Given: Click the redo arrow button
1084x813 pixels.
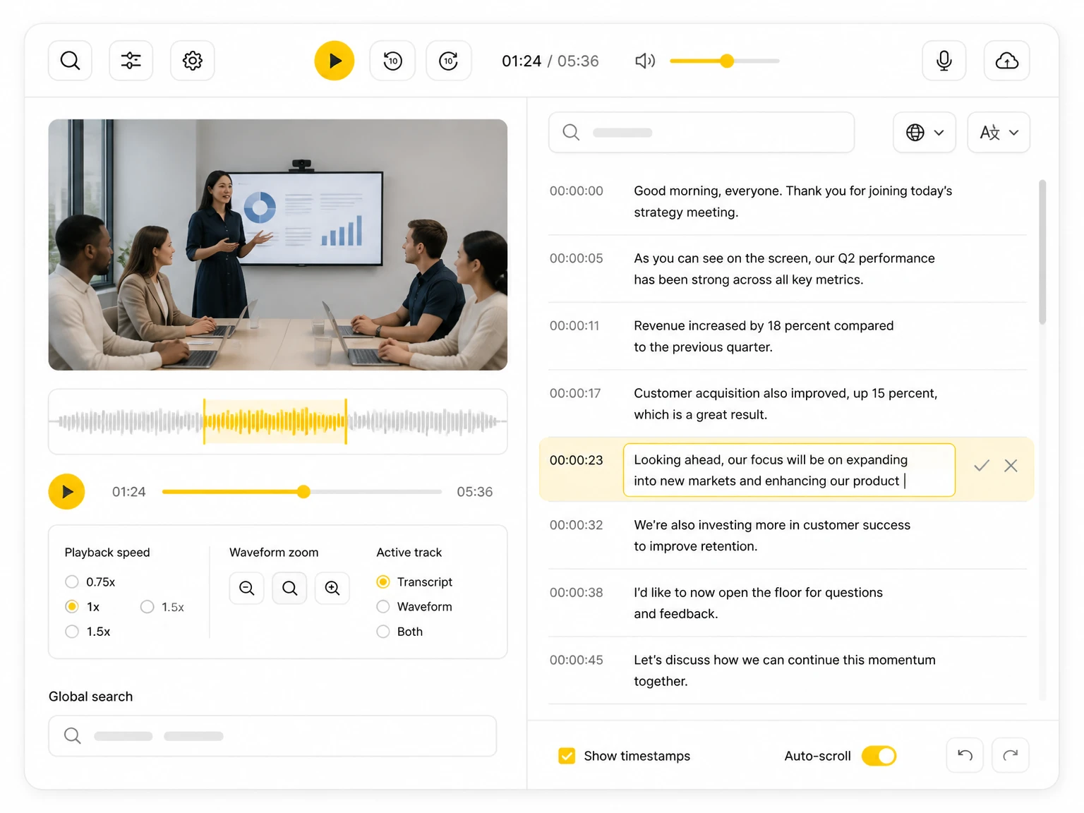Looking at the screenshot, I should 1011,756.
